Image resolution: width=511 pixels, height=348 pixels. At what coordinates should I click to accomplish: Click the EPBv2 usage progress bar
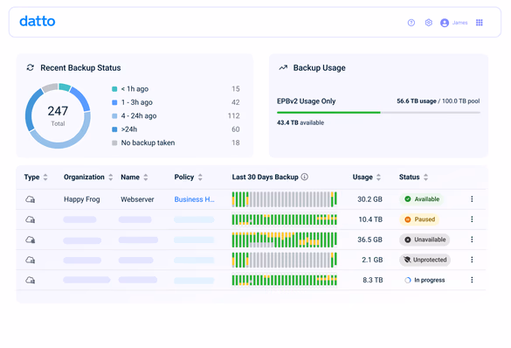pos(378,113)
